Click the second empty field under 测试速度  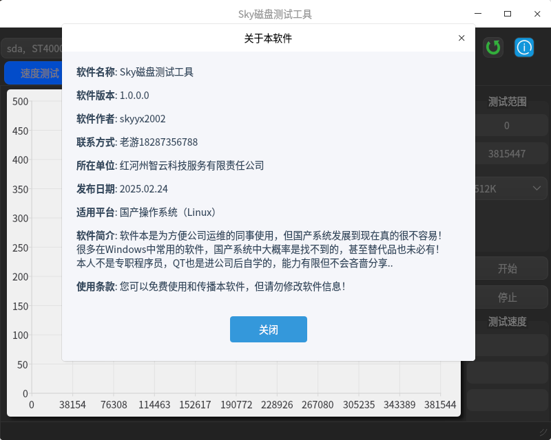coord(508,373)
